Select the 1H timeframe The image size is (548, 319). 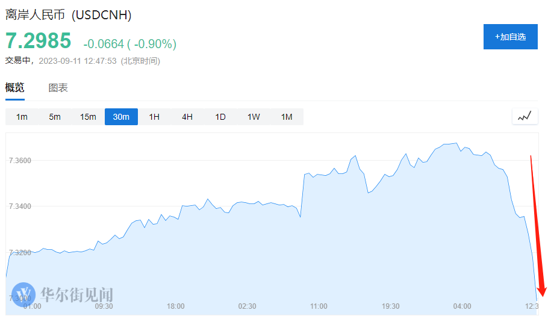coord(154,117)
